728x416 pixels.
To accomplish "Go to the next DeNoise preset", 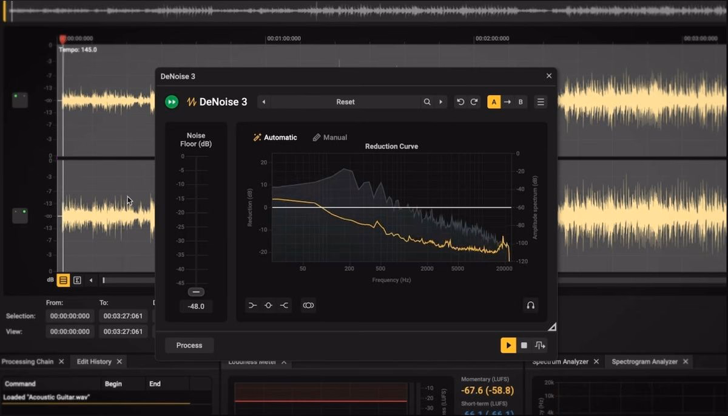I will 441,102.
